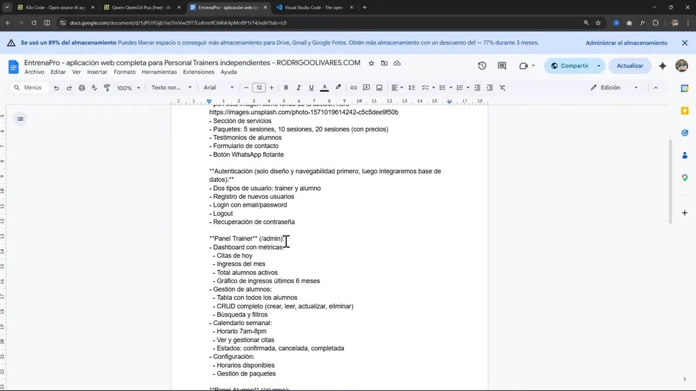
Task: Print the document using printer icon
Action: point(82,87)
